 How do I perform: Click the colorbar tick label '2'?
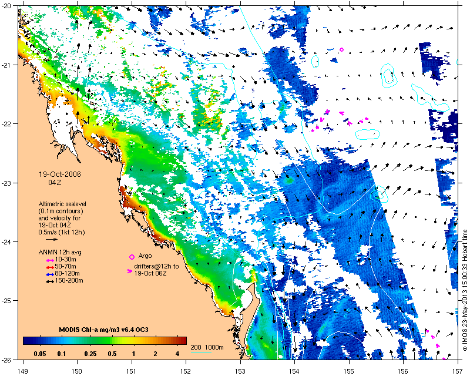pyautogui.click(x=155, y=354)
